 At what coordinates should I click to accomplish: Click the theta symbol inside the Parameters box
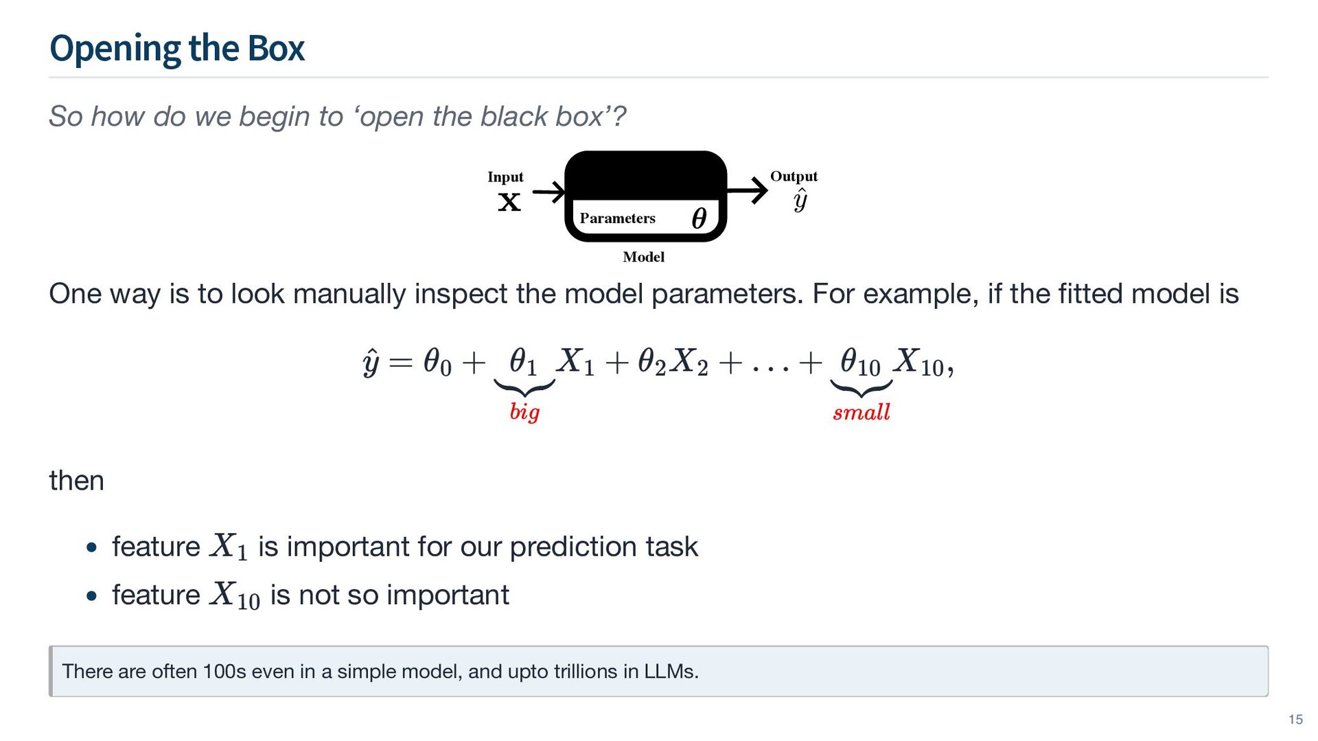click(x=699, y=218)
